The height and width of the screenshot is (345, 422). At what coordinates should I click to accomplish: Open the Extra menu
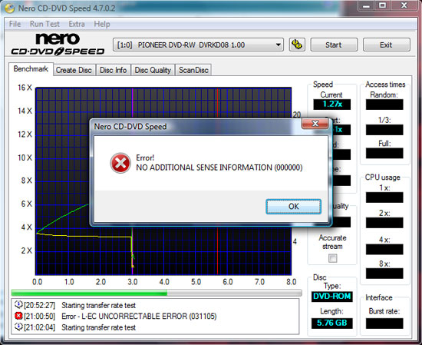tap(77, 24)
